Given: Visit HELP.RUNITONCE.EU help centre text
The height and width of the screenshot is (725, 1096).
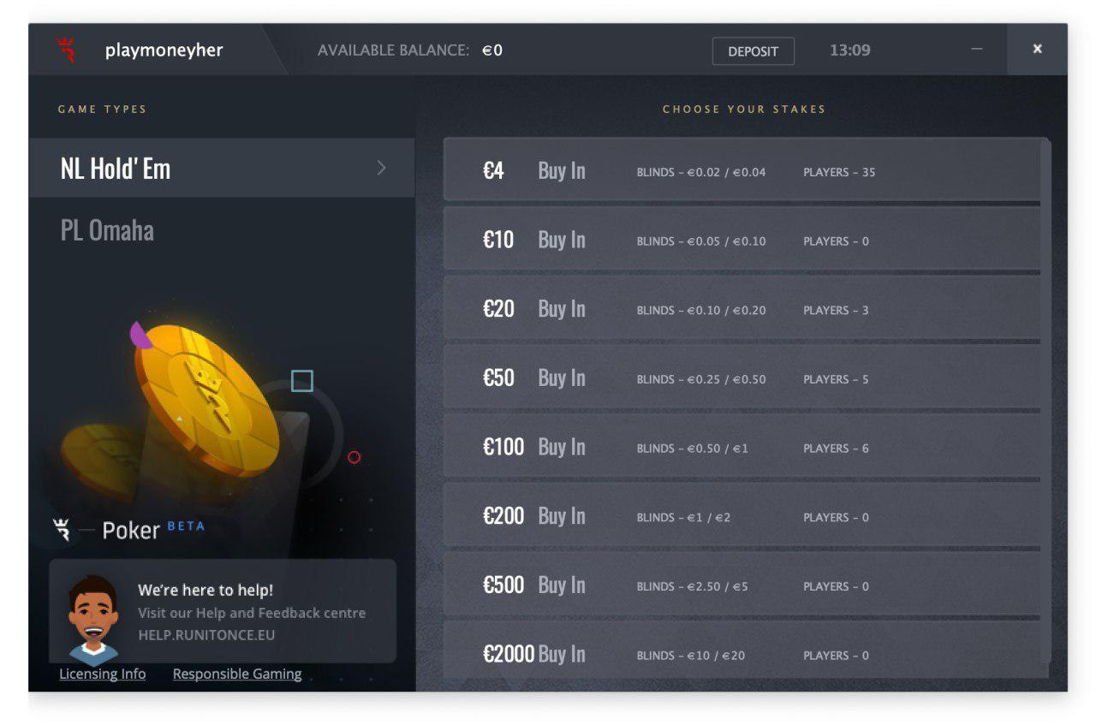Looking at the screenshot, I should coord(206,636).
